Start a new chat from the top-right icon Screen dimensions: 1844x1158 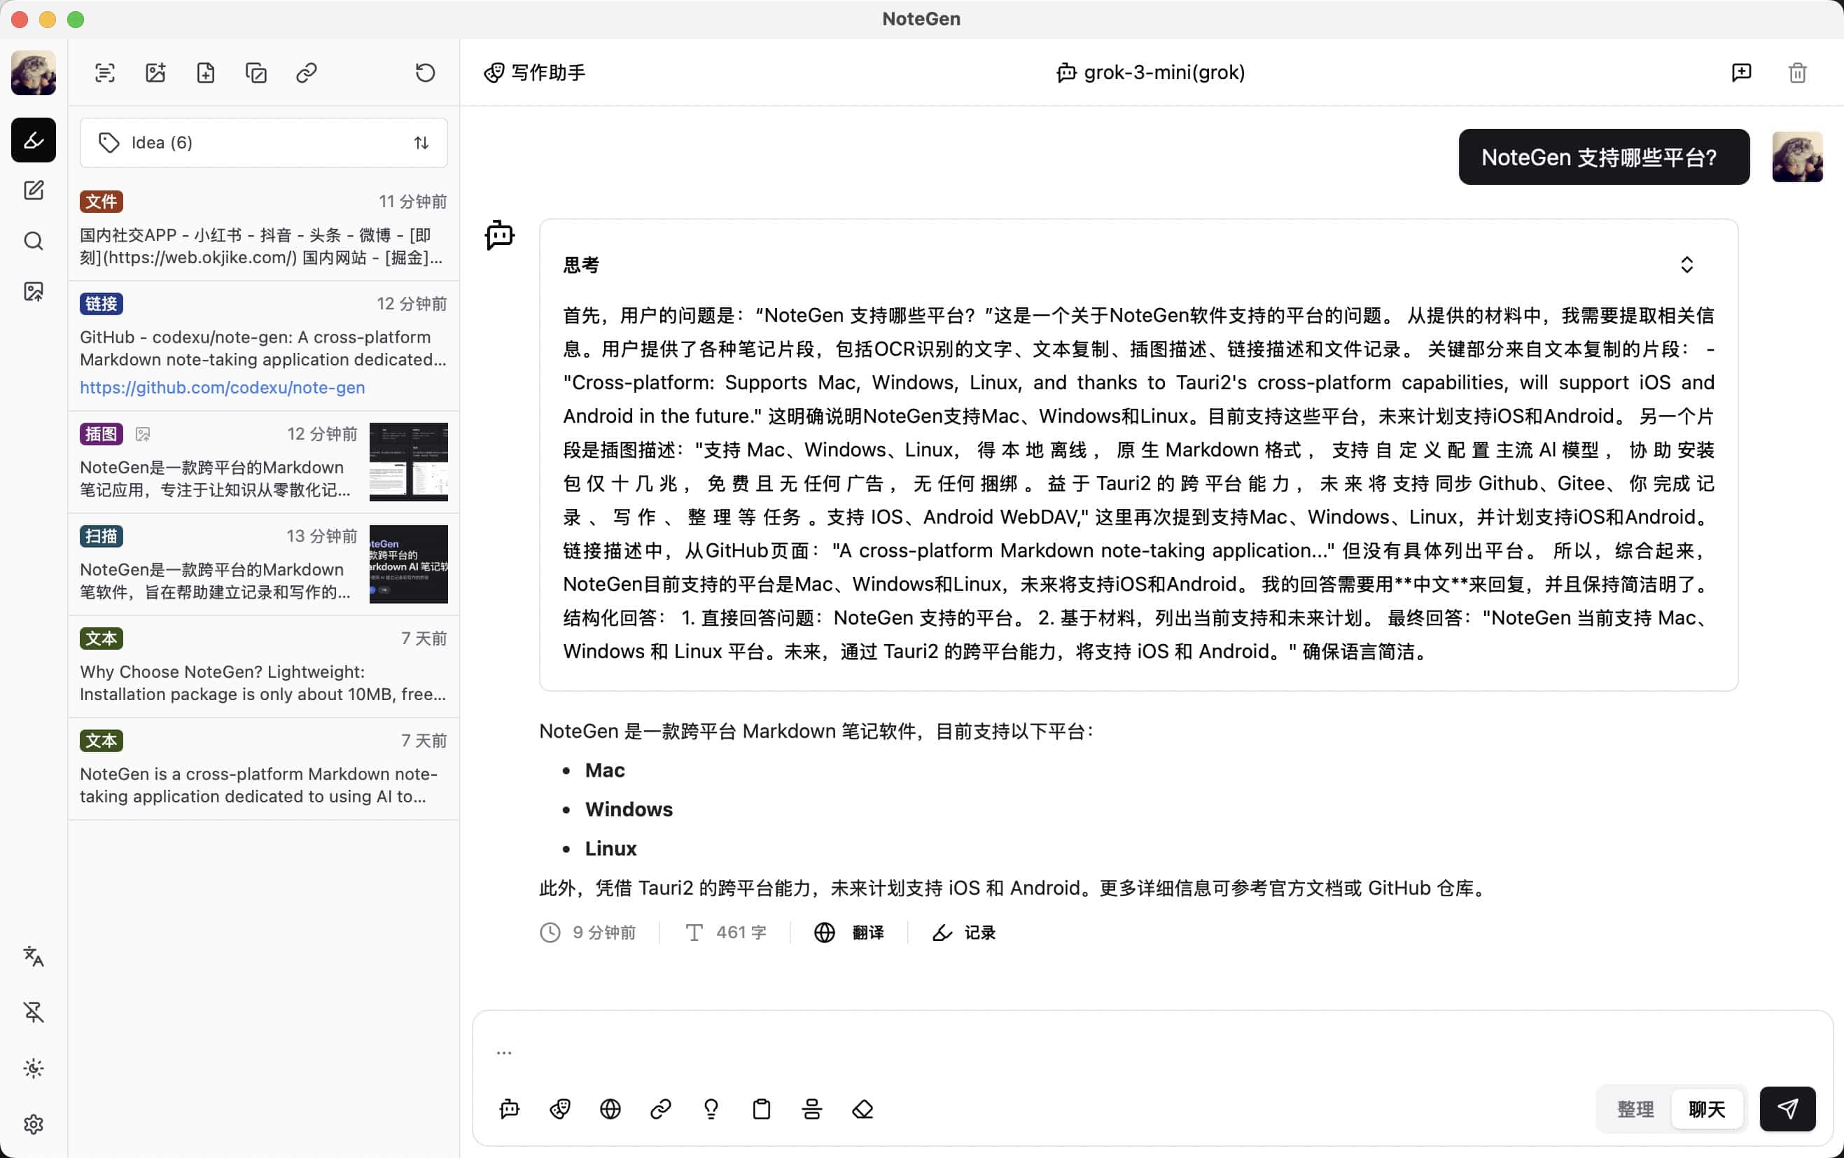coord(1740,73)
